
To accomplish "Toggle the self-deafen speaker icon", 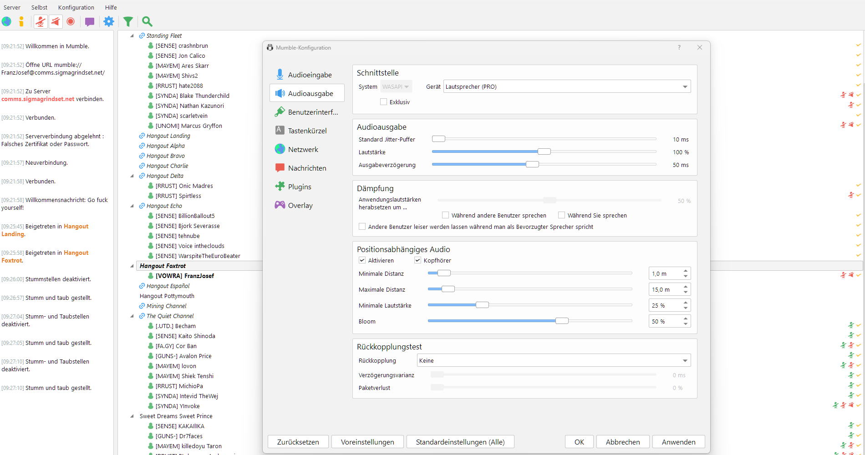I will (56, 21).
